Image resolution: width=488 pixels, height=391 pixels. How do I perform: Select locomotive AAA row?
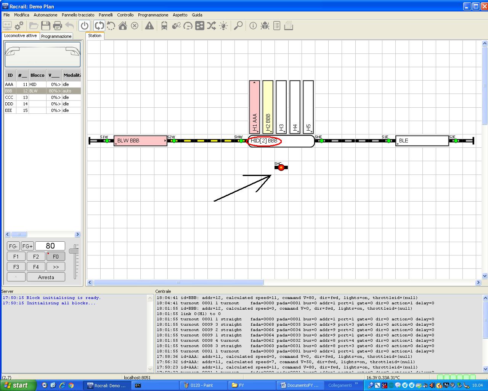click(x=43, y=84)
